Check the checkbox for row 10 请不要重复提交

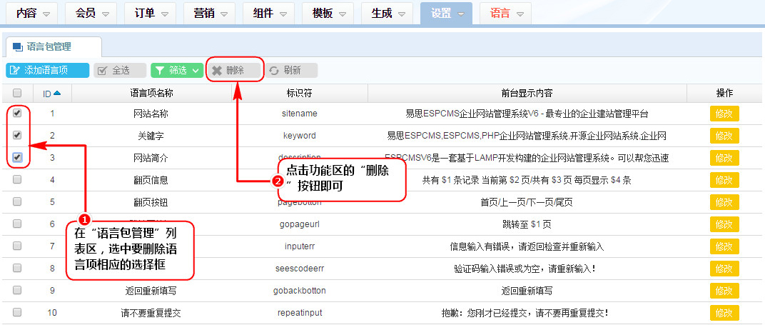click(x=17, y=312)
